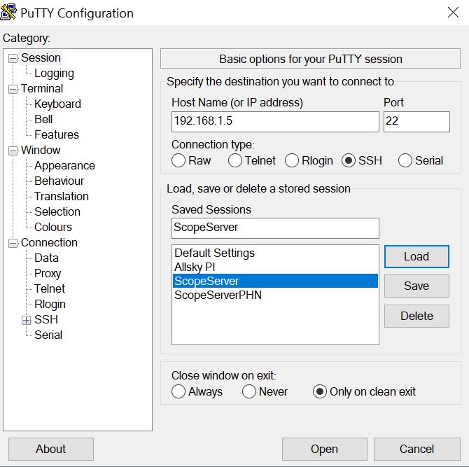Open the Colours category
Screen dimensions: 469x467
click(53, 227)
